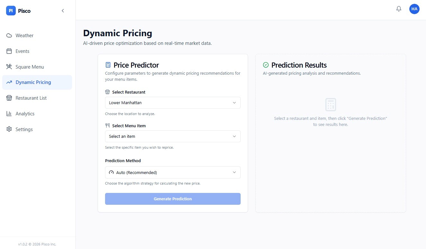Click the Pisco PI logo icon
This screenshot has height=249, width=426.
(11, 11)
